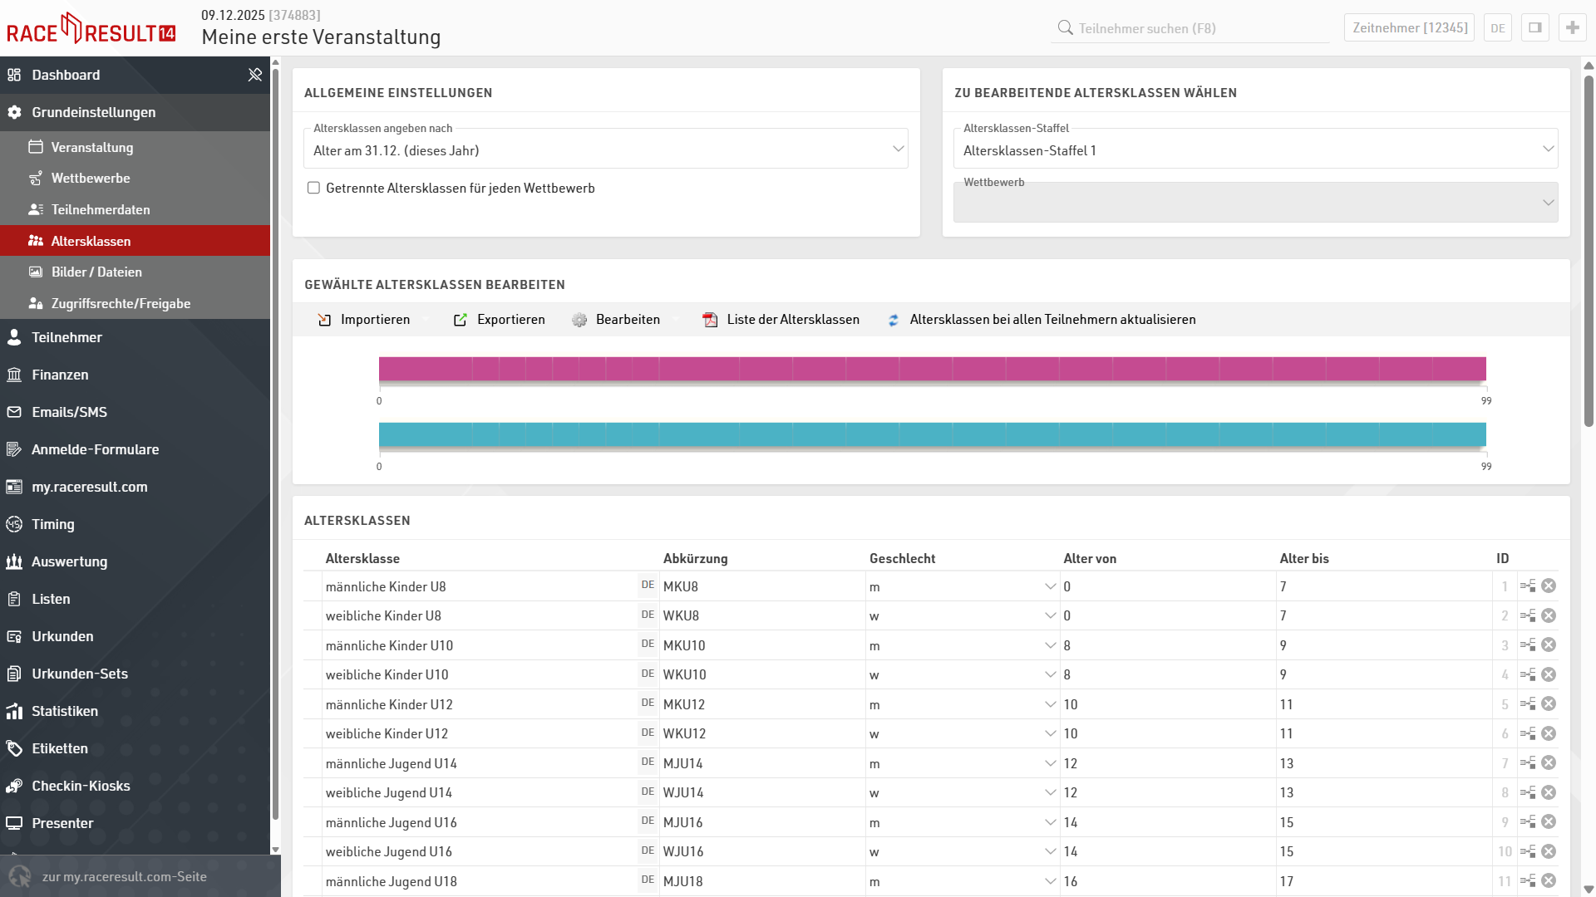The height and width of the screenshot is (897, 1596).
Task: Unpin the sidebar with the pin icon
Action: point(255,75)
